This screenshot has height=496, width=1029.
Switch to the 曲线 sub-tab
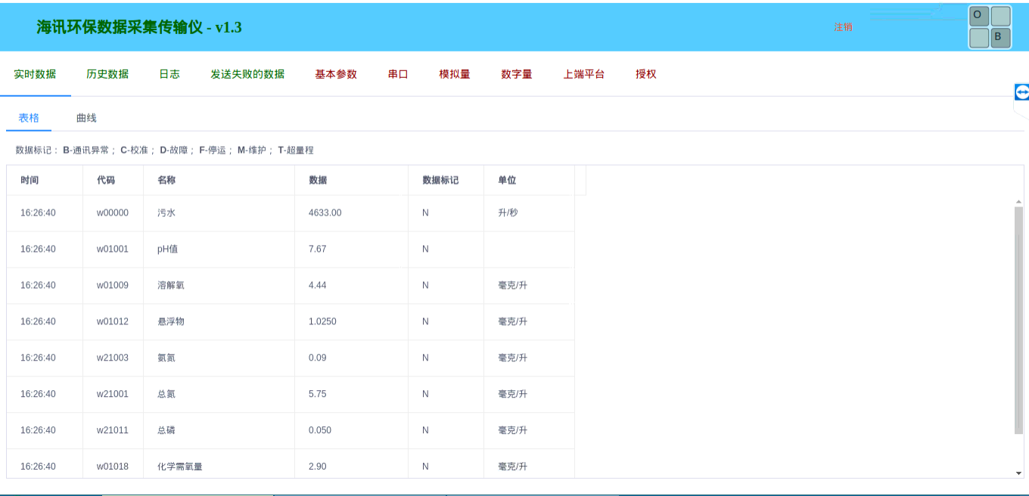86,118
